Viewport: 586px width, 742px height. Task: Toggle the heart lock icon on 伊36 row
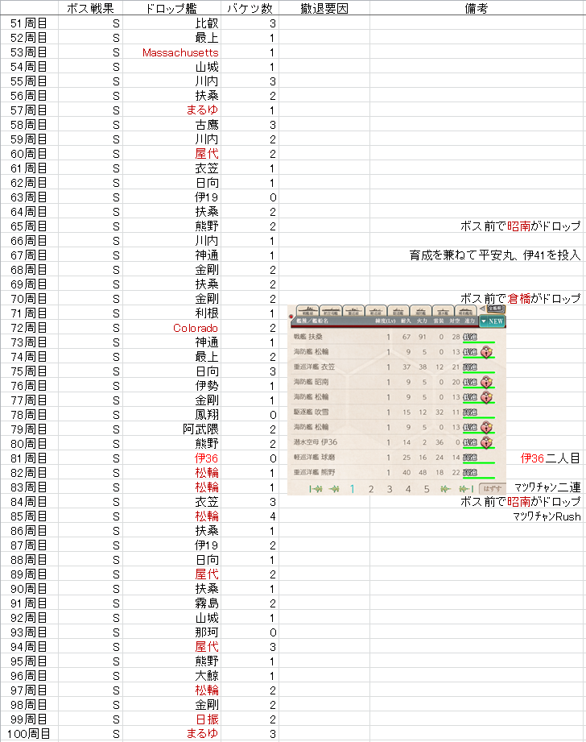[487, 442]
